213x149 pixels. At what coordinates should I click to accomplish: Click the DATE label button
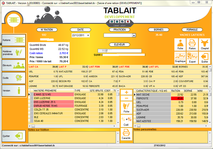80,30
